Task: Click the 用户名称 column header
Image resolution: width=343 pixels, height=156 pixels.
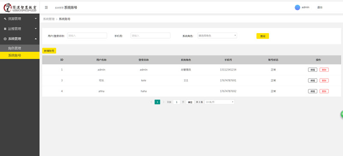Action: [101, 60]
